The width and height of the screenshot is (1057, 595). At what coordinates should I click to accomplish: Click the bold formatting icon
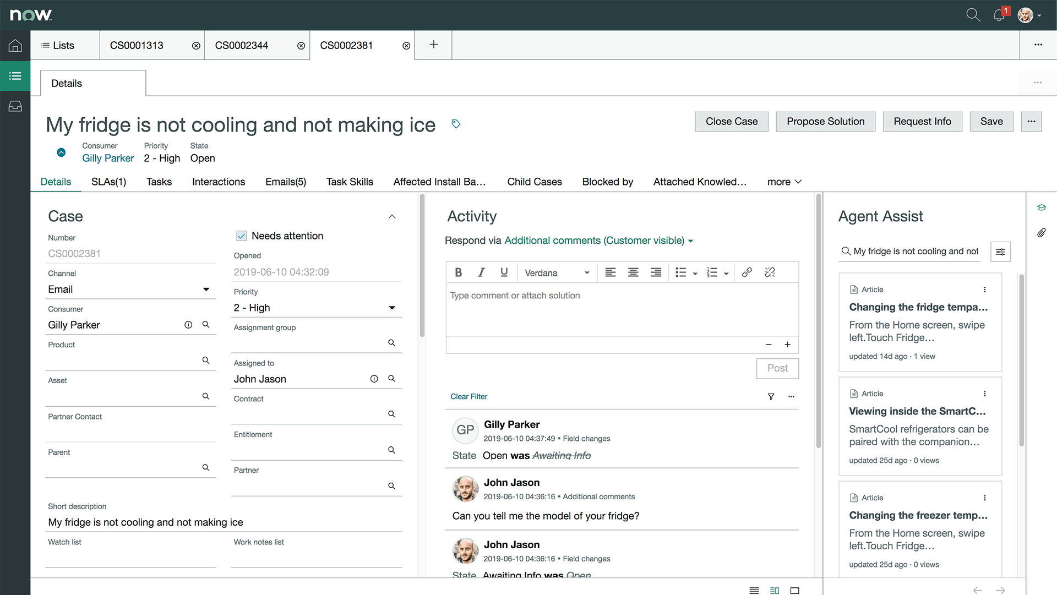tap(459, 272)
